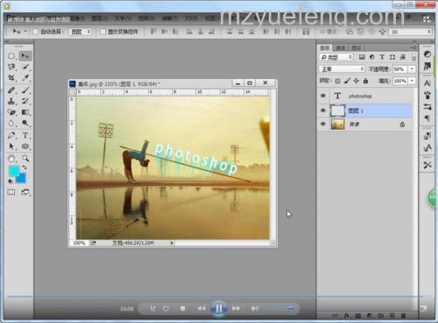Image resolution: width=438 pixels, height=323 pixels.
Task: Select the Elliptical Marquee tool
Action: (x=11, y=56)
